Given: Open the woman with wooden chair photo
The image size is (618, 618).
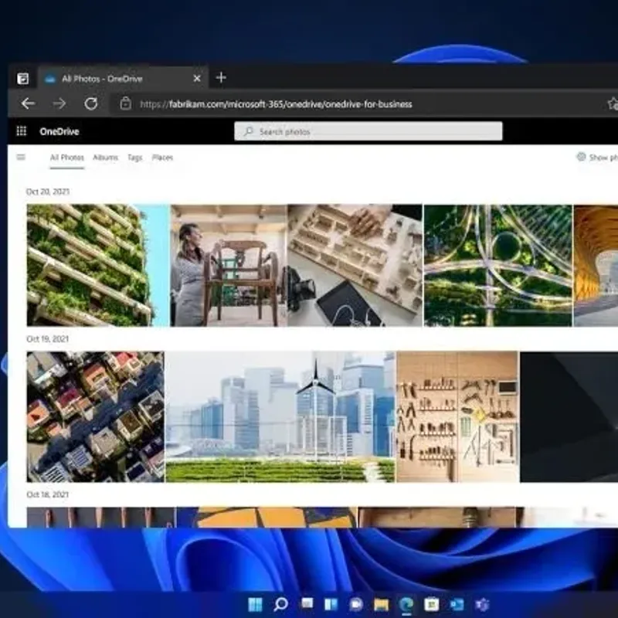Looking at the screenshot, I should [229, 265].
